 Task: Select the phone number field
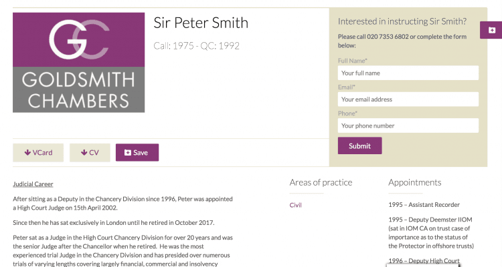coord(408,125)
